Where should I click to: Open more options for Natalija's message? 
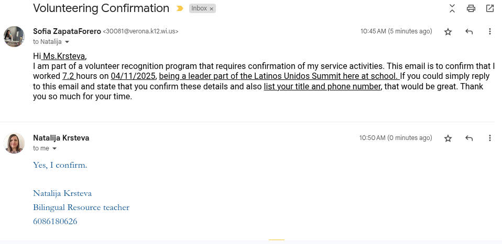[490, 138]
